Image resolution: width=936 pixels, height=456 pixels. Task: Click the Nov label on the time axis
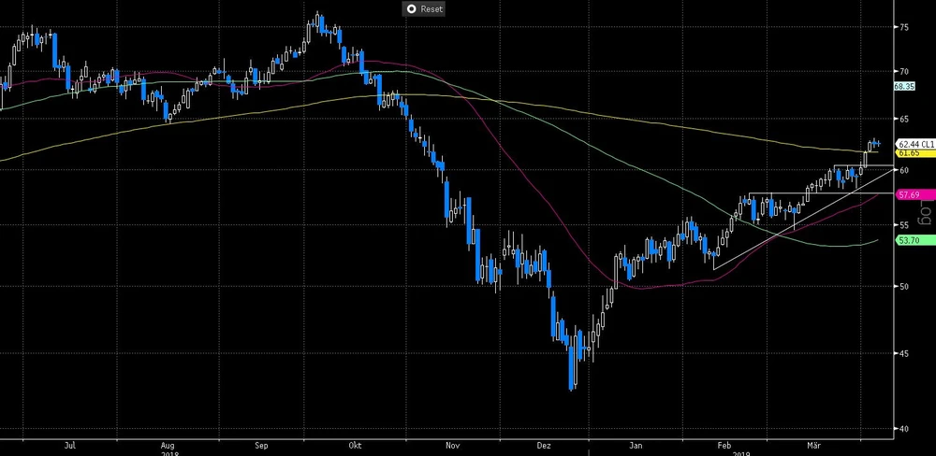pos(453,446)
